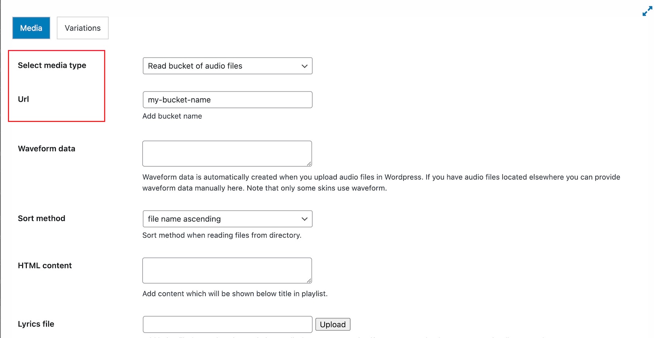The image size is (654, 338).
Task: Switch to the Media tab
Action: tap(31, 28)
